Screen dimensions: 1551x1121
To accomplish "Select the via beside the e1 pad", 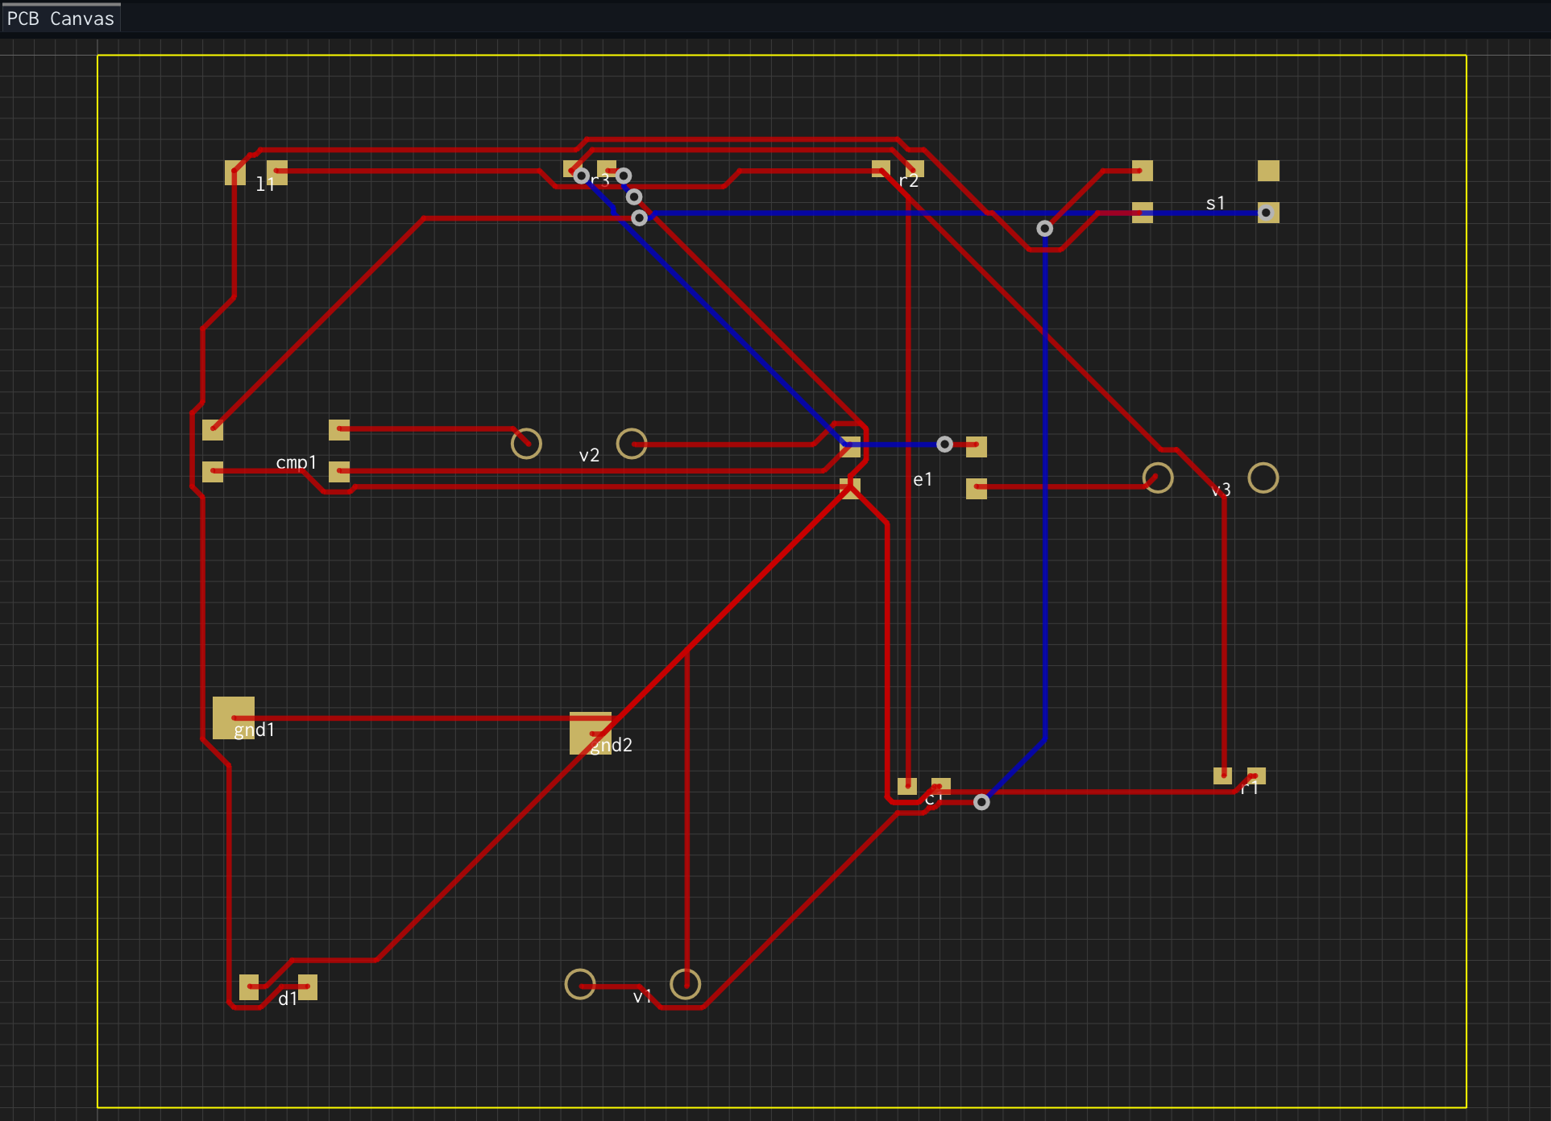I will click(945, 444).
